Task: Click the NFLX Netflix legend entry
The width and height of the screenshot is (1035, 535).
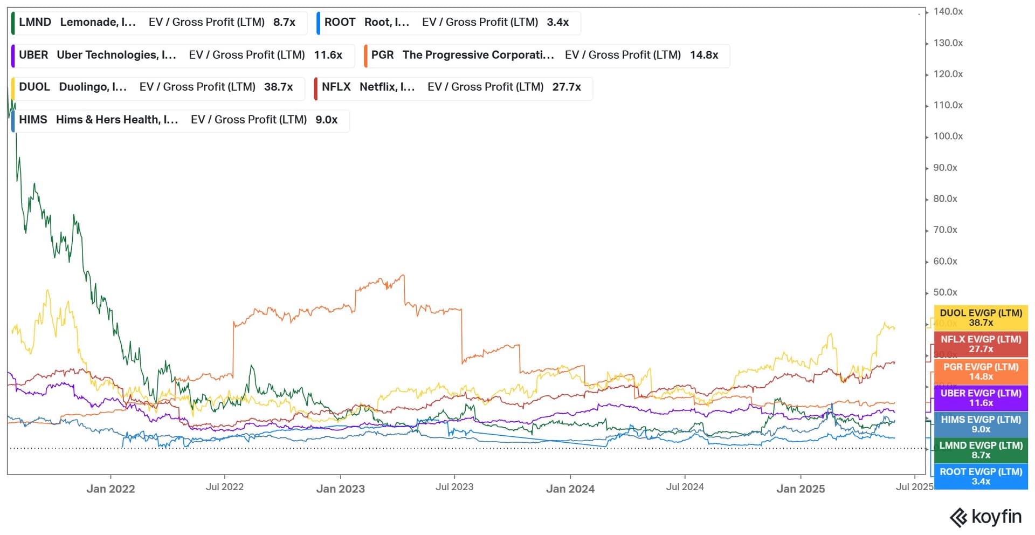Action: [x=453, y=87]
